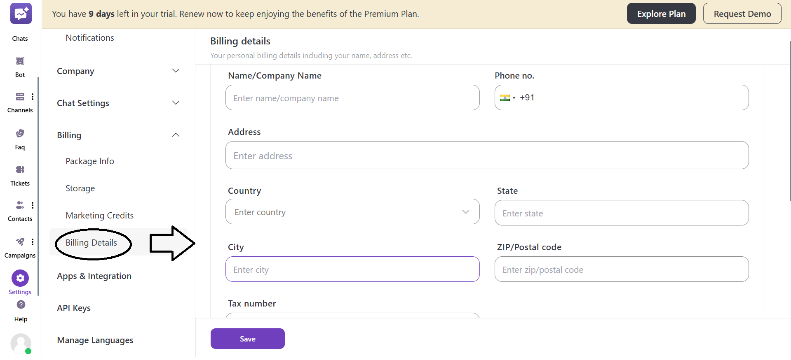Click the Enter address input field
Viewport: 791px width, 360px height.
486,156
